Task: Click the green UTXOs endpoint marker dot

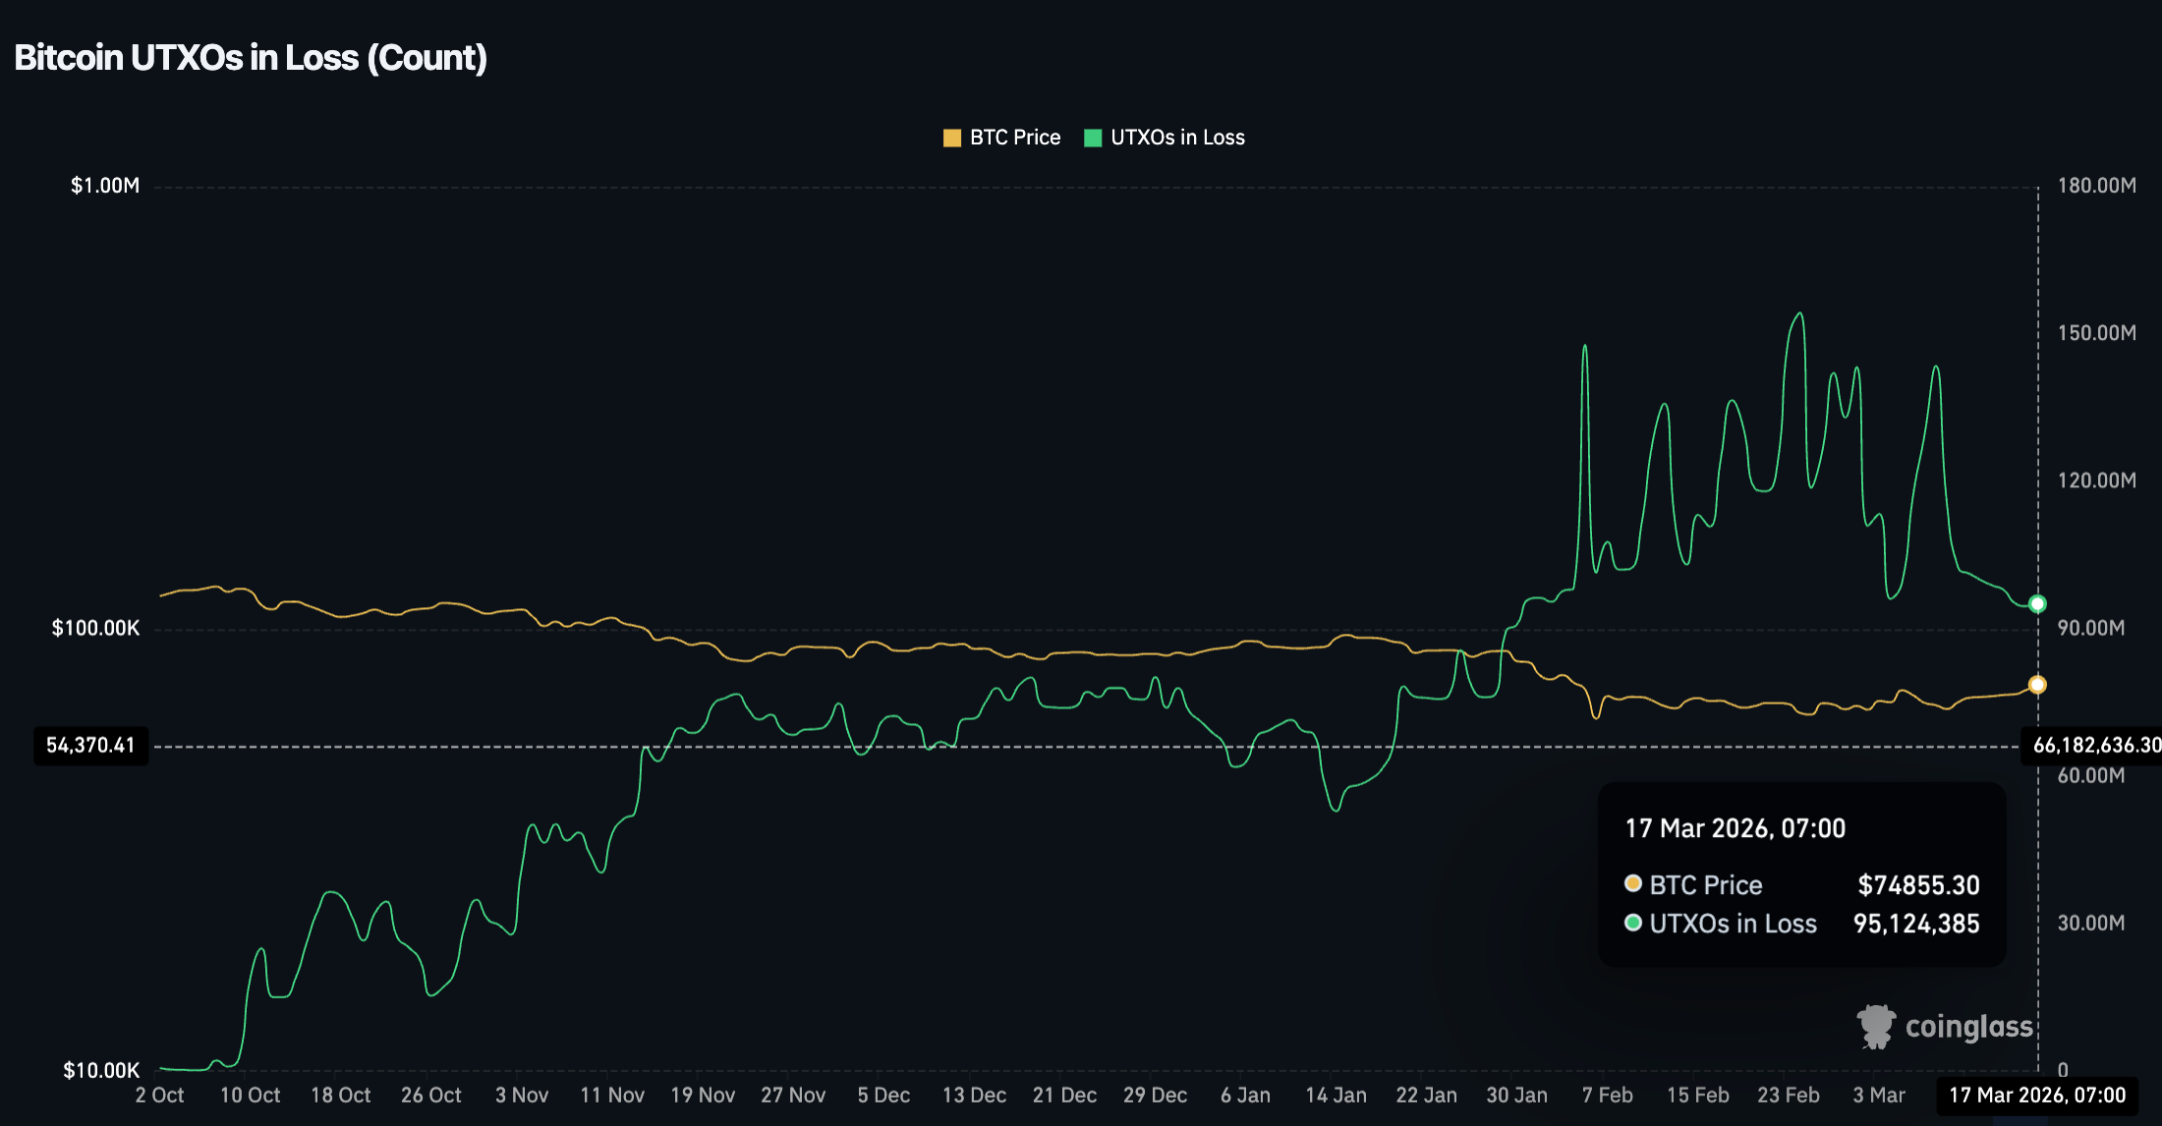Action: 2037,604
